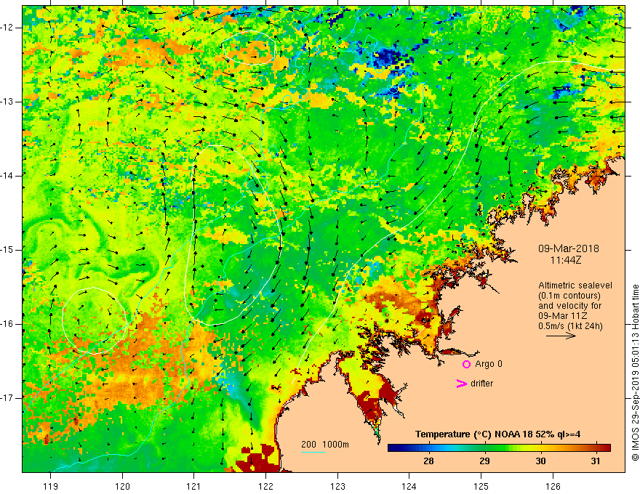The image size is (640, 494).
Task: Click the -12 latitude axis label
Action: click(x=7, y=28)
